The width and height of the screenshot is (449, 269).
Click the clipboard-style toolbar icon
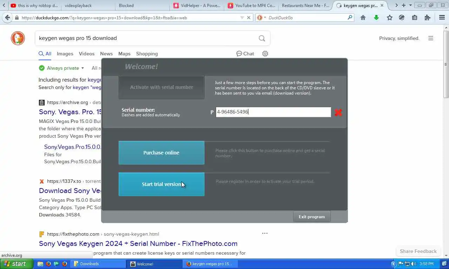[415, 18]
